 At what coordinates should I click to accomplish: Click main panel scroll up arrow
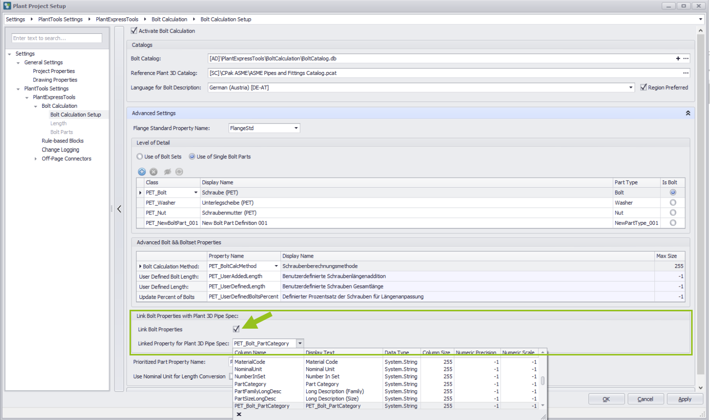pyautogui.click(x=701, y=31)
